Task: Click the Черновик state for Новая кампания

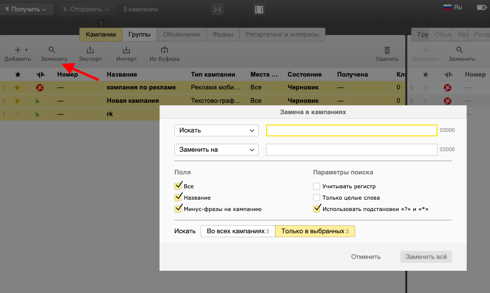Action: pyautogui.click(x=303, y=101)
